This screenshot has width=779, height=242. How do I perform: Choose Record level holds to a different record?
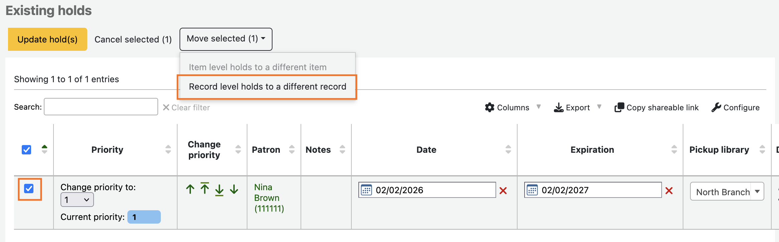[x=267, y=87]
